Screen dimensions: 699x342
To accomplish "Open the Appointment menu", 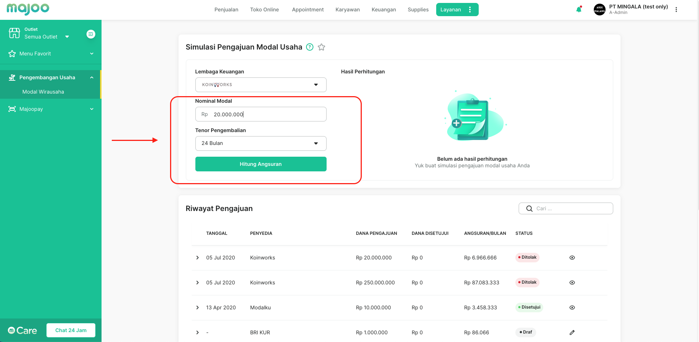I will [308, 10].
